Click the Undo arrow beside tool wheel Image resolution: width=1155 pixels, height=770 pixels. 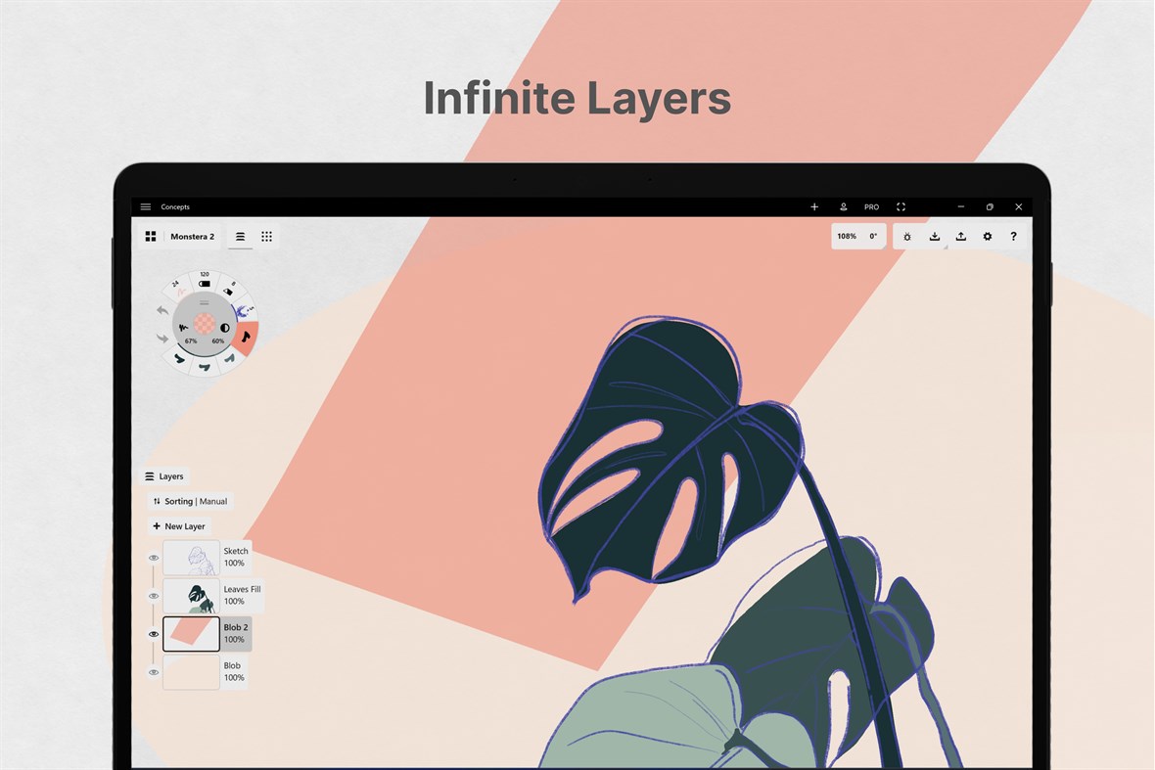(162, 311)
